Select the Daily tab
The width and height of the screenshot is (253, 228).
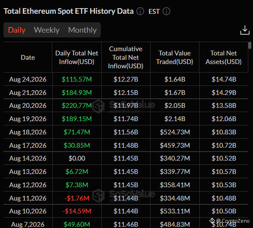tap(17, 30)
